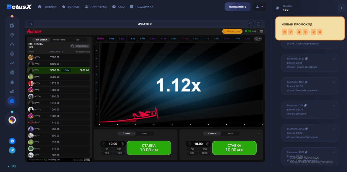Click the Как играть? help button
The height and width of the screenshot is (172, 347).
pyautogui.click(x=232, y=31)
